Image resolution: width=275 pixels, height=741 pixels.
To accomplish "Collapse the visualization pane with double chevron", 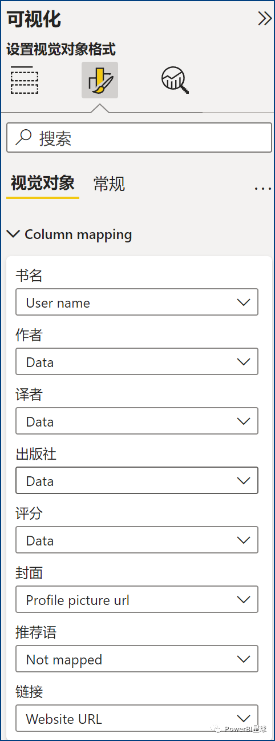I will coord(265,19).
